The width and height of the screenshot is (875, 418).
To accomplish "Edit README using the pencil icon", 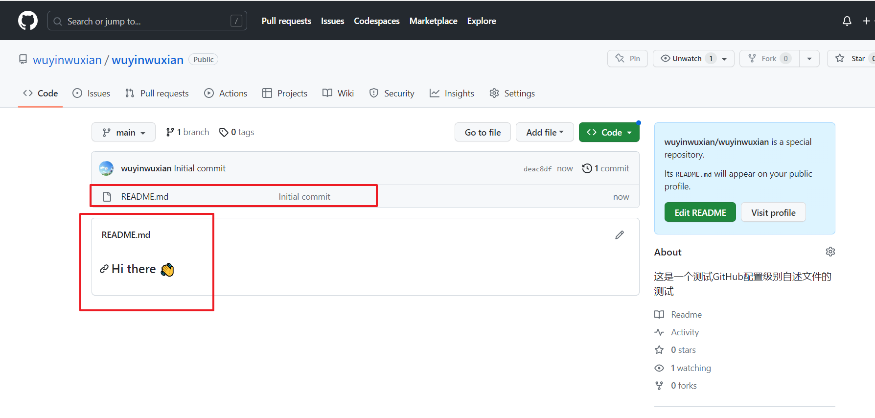I will [x=620, y=235].
